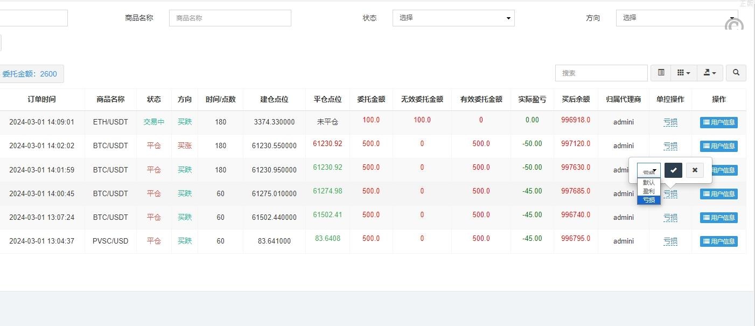Image resolution: width=755 pixels, height=326 pixels.
Task: Click the magnifier search icon button
Action: coord(736,73)
